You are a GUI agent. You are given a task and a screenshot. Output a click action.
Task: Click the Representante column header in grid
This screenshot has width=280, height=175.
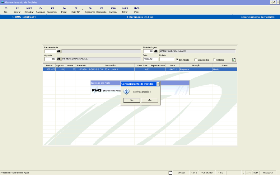pos(158,66)
